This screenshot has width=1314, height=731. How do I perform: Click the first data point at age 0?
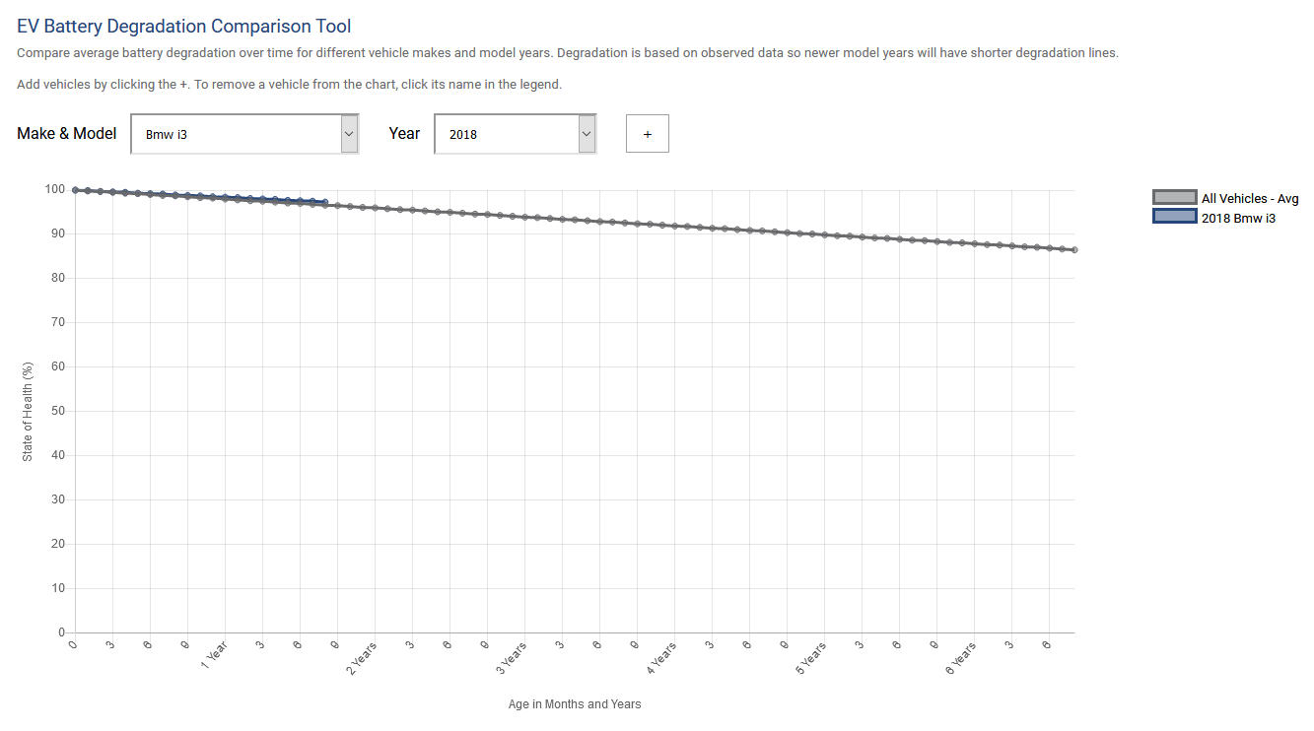pyautogui.click(x=76, y=190)
